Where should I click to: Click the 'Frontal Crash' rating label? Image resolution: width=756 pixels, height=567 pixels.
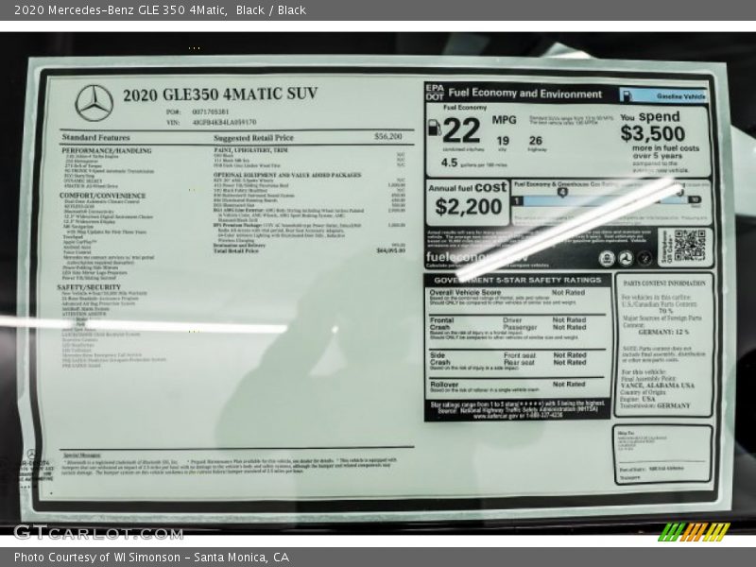[x=441, y=323]
